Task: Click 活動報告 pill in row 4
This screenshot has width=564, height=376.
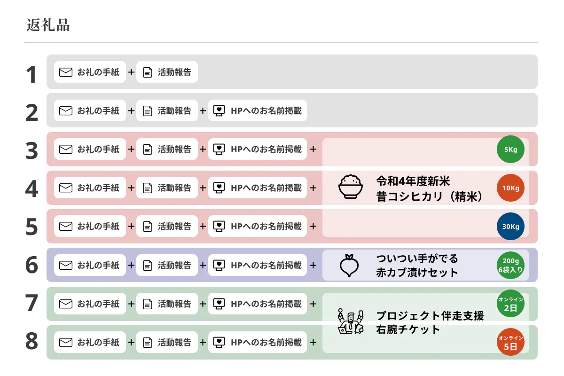Action: click(167, 188)
